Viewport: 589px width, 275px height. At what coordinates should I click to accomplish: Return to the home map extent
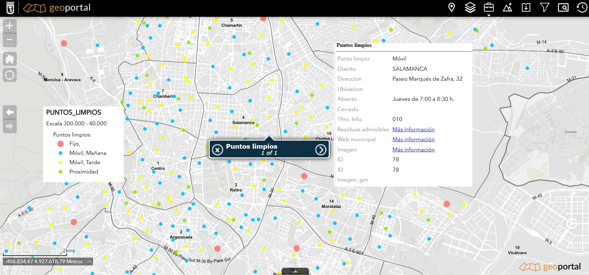(10, 59)
